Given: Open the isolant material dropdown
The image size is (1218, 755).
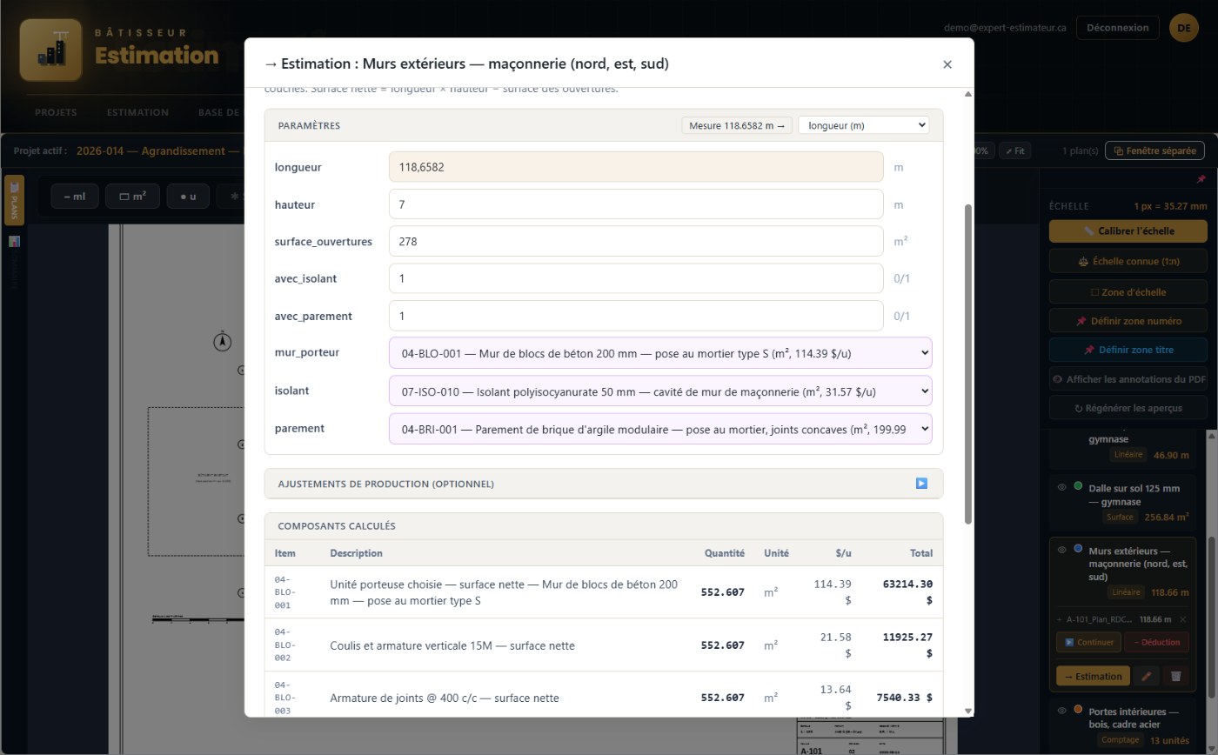Looking at the screenshot, I should pyautogui.click(x=660, y=391).
